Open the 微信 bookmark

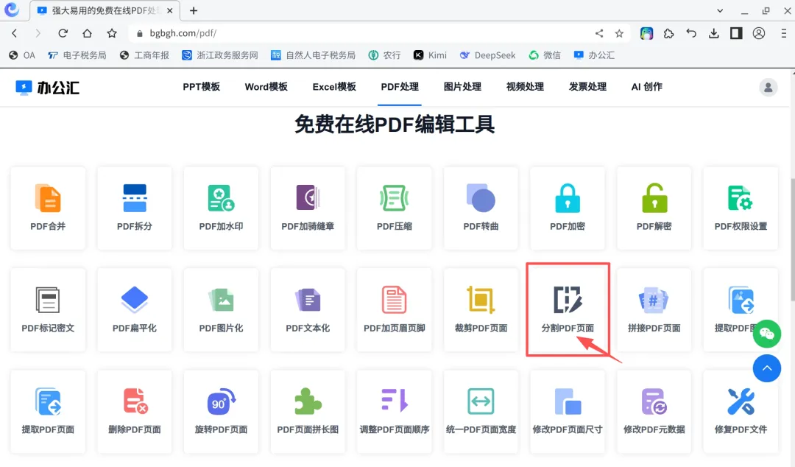click(x=545, y=55)
